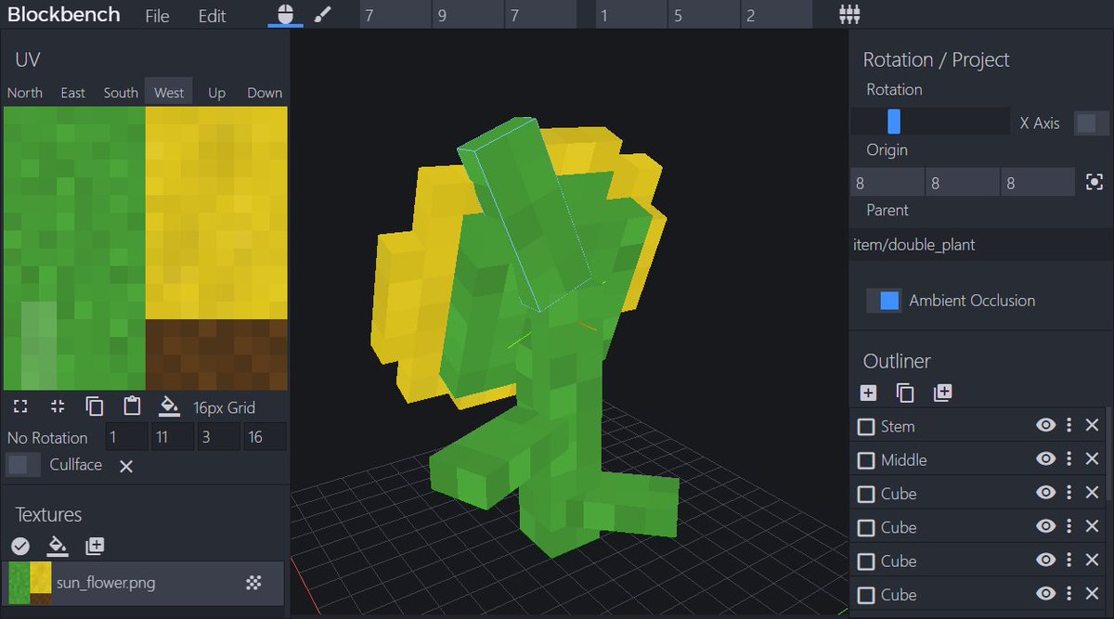Hide the Stem element in the Outliner
The image size is (1114, 619).
pos(1045,425)
